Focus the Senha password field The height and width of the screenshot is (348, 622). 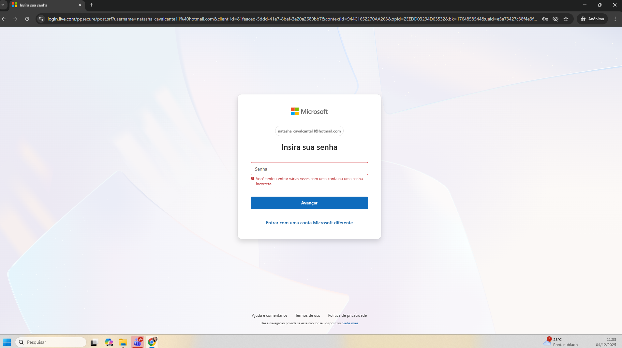[309, 169]
